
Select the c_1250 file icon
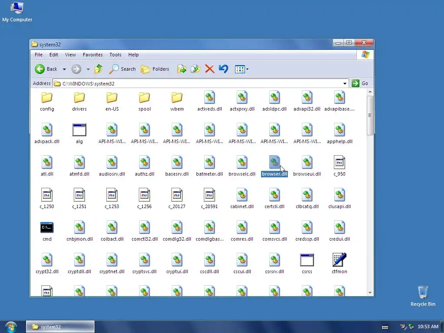point(47,195)
